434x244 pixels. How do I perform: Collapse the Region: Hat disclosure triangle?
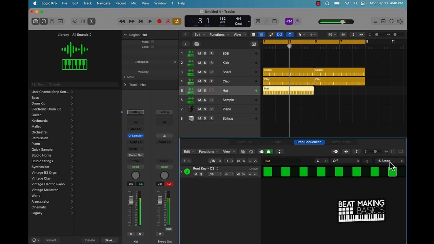click(x=125, y=35)
